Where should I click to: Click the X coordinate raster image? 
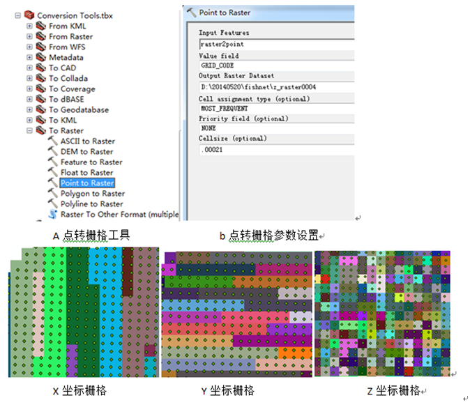[x=84, y=312]
